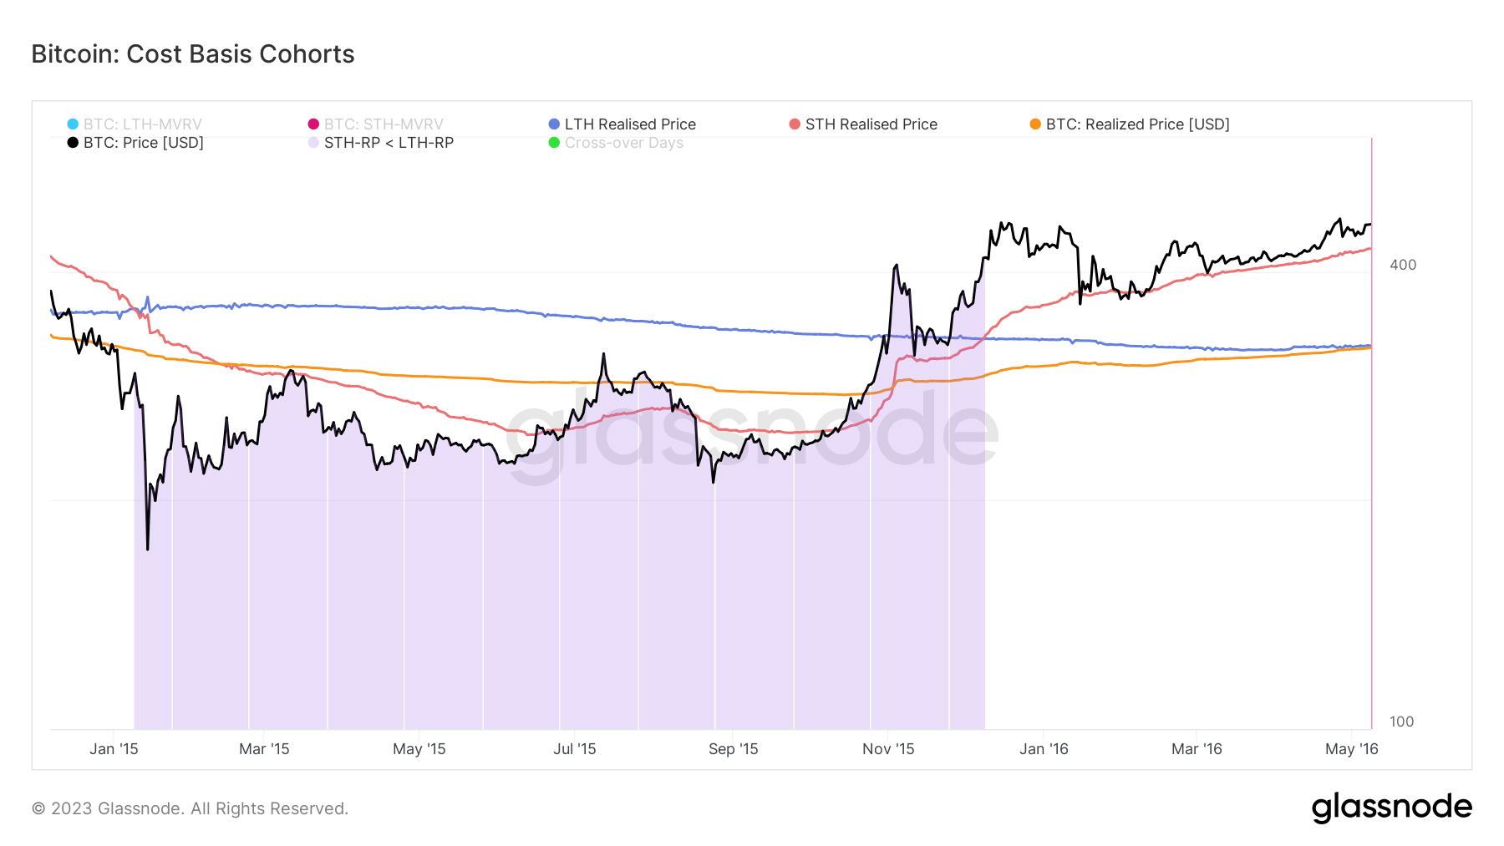Toggle the BTC: Realized Price [USD] label
Screen dimensions: 1504x846
click(x=1137, y=124)
